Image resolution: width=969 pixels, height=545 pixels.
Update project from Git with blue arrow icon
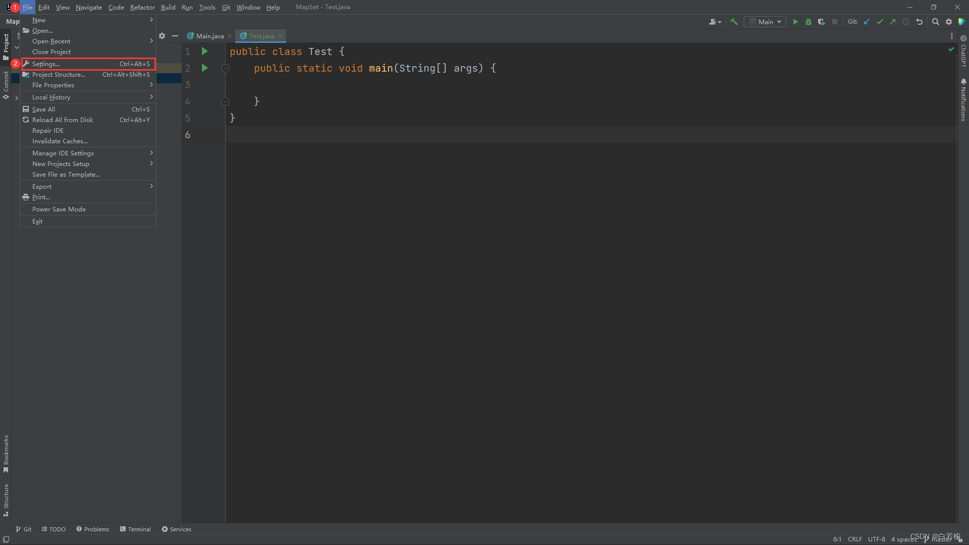pyautogui.click(x=867, y=22)
